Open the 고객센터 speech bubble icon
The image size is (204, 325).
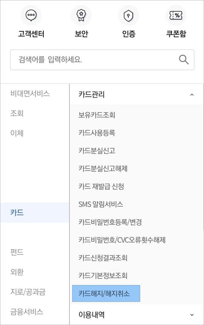pos(31,15)
